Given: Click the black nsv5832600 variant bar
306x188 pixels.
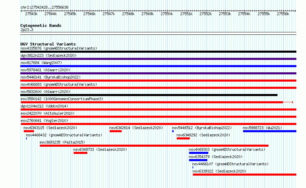Looking at the screenshot, I should [149, 95].
